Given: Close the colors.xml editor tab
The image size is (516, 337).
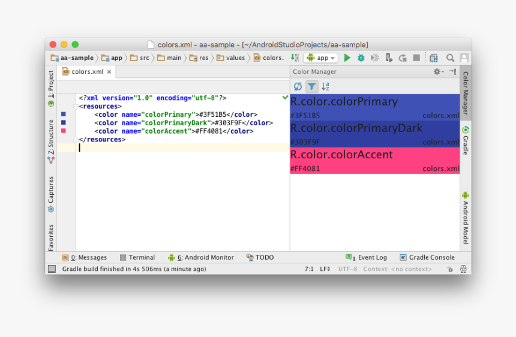Looking at the screenshot, I should (x=109, y=72).
